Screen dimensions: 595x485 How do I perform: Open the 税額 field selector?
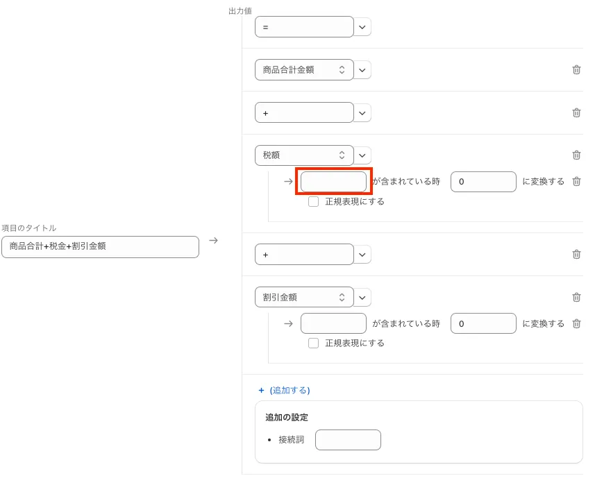coord(304,155)
